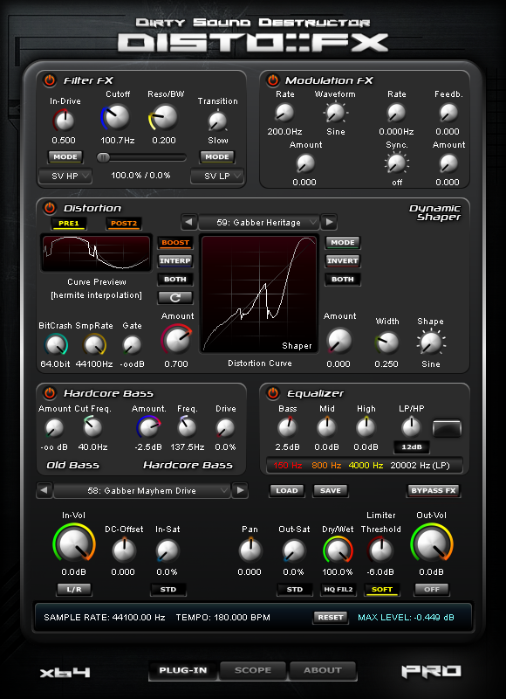Click the Feedb. knob
Image resolution: width=506 pixels, height=699 pixels.
coord(448,113)
